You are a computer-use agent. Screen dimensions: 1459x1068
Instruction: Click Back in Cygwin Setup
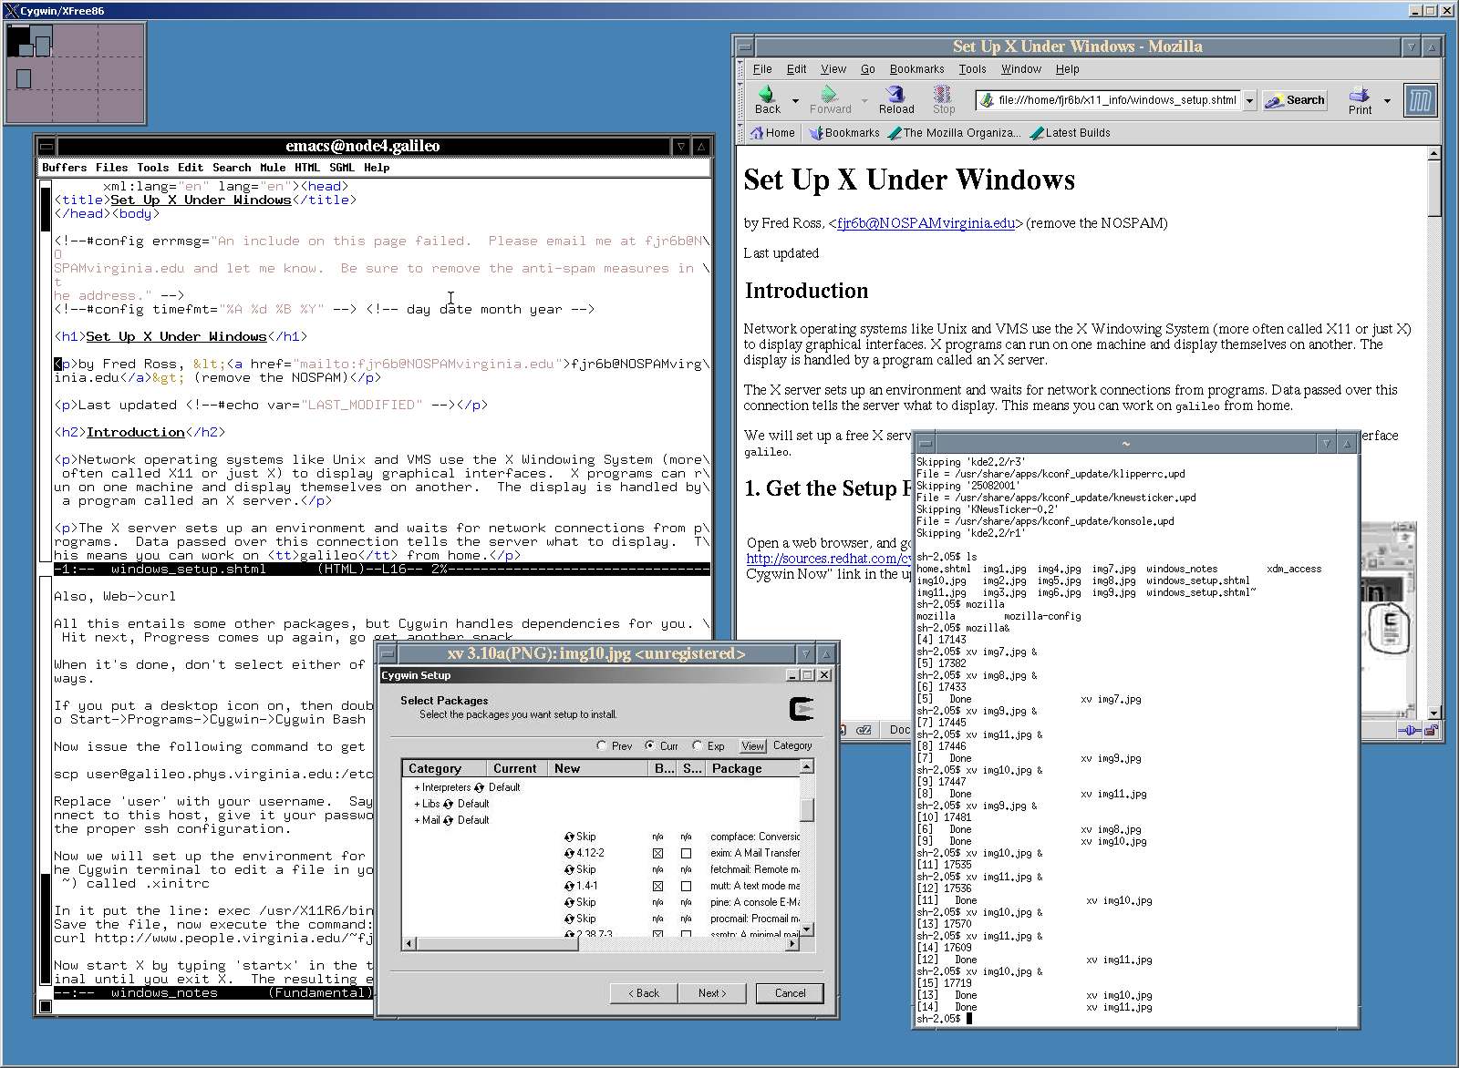point(644,993)
